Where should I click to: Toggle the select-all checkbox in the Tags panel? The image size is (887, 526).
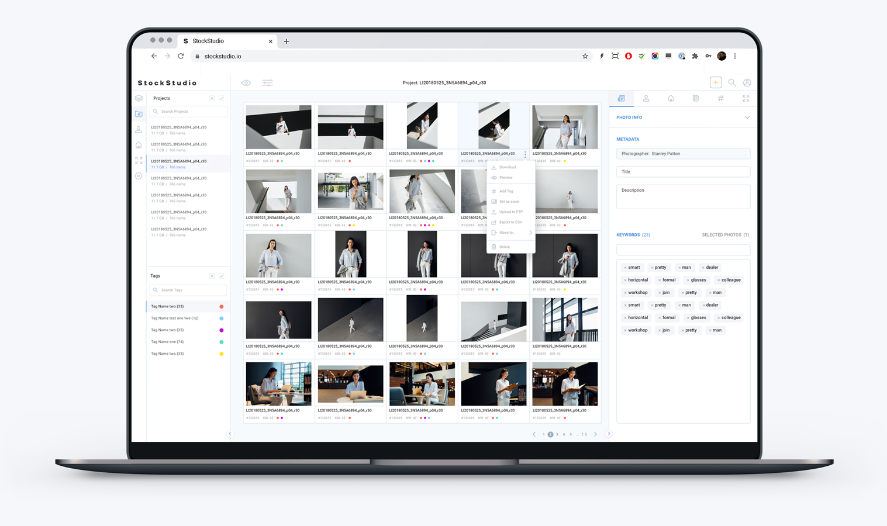(x=221, y=275)
